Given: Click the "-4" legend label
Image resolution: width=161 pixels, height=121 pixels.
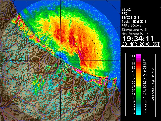Looking at the screenshot, I should 133,113.
